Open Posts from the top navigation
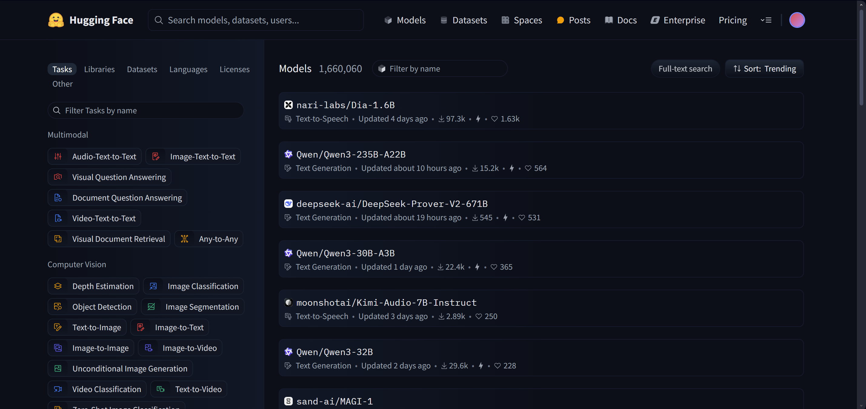Image resolution: width=866 pixels, height=409 pixels. point(573,20)
